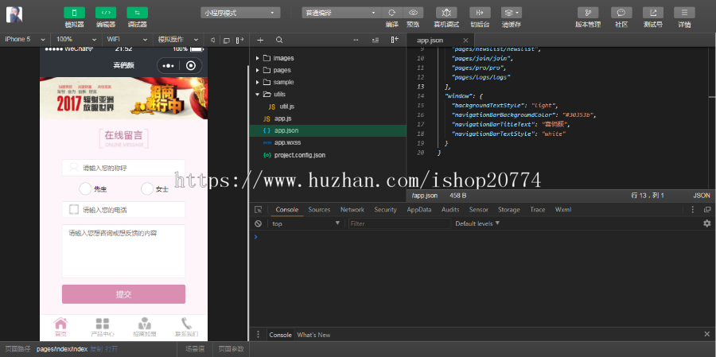
Task: Switch to the Sources tab
Action: tap(319, 210)
